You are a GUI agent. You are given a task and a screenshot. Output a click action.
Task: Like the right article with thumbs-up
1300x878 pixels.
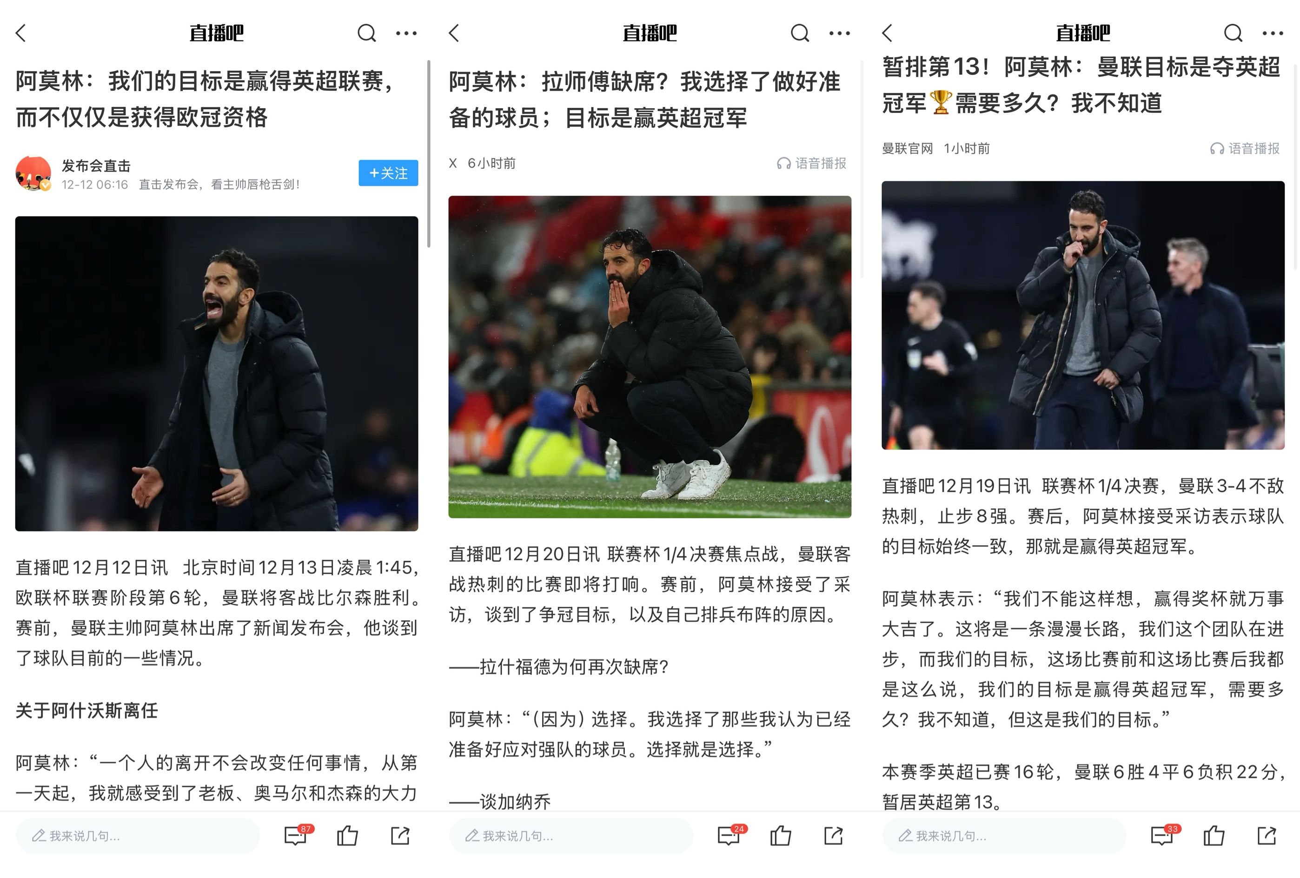click(1214, 836)
